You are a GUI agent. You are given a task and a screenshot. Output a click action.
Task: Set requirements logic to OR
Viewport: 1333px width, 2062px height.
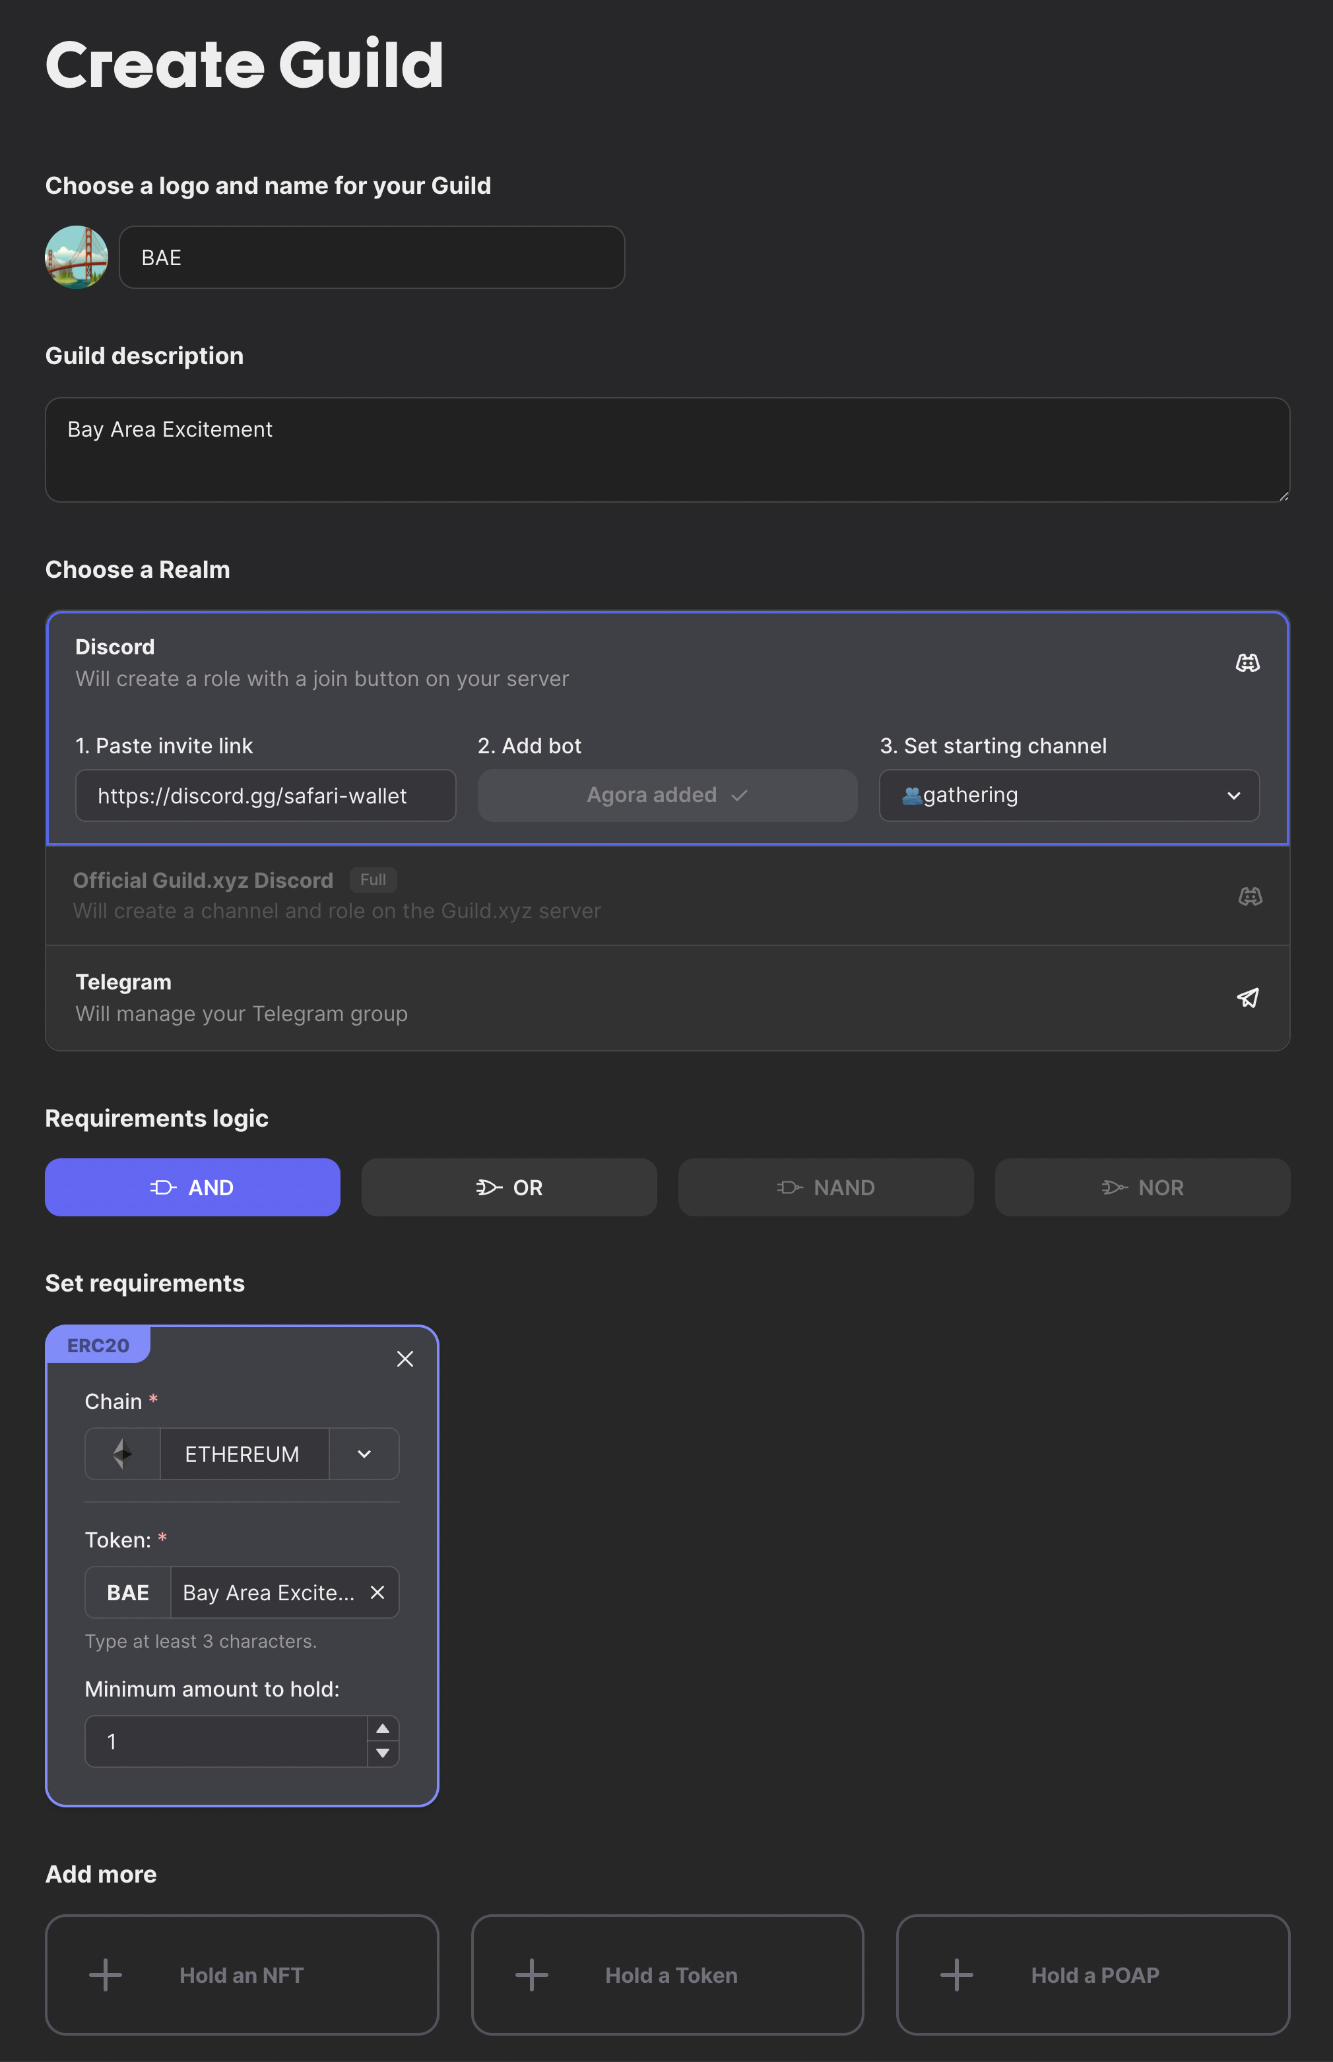[x=509, y=1187]
